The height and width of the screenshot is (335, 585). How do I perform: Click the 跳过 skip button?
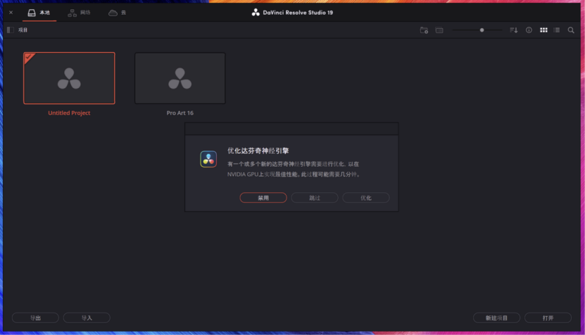click(x=315, y=198)
